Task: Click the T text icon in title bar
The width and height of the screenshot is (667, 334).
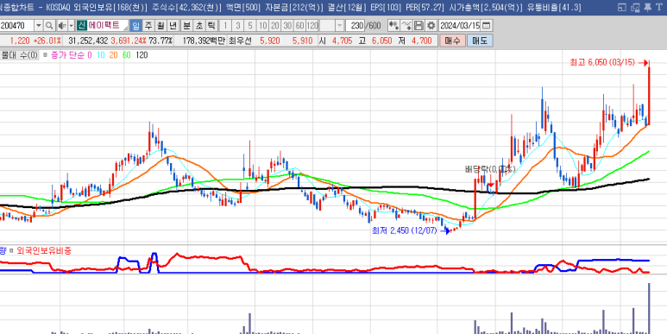Action: (x=659, y=7)
